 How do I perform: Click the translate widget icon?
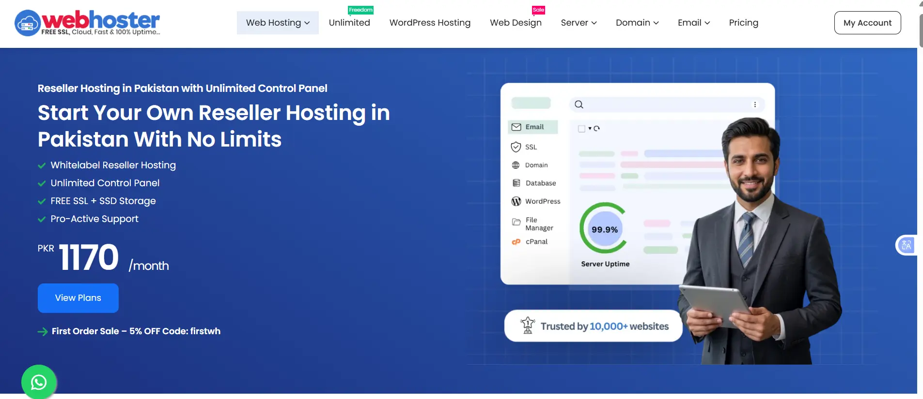(x=906, y=245)
